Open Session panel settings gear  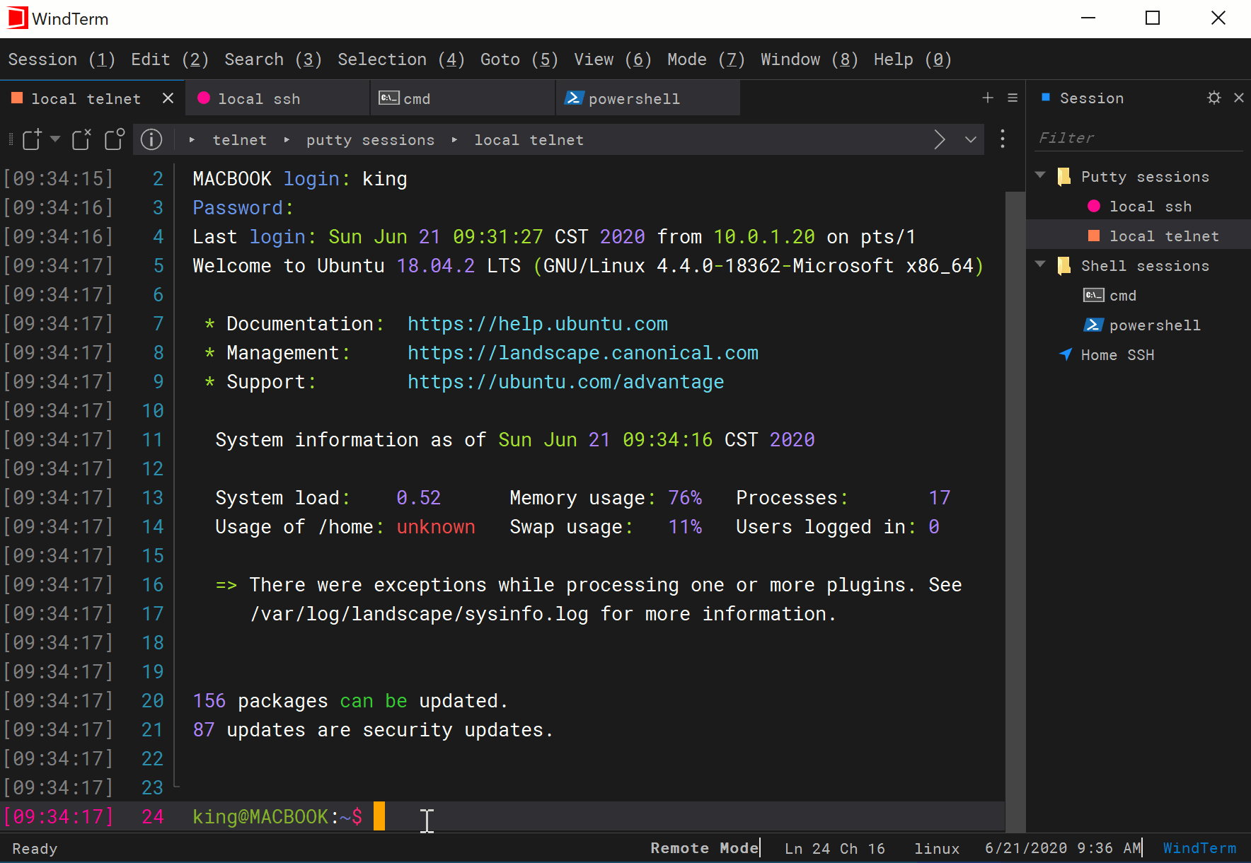pyautogui.click(x=1214, y=98)
